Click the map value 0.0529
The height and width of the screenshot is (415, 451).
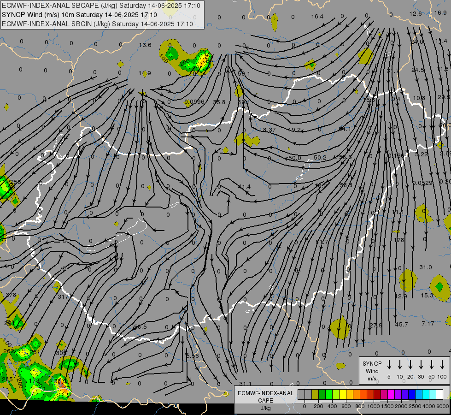coord(422,183)
